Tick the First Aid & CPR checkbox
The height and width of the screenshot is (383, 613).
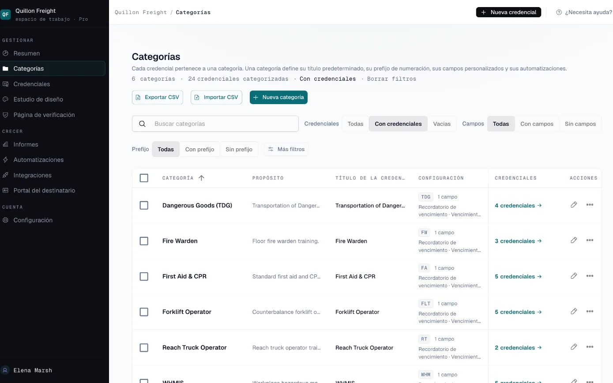click(144, 276)
